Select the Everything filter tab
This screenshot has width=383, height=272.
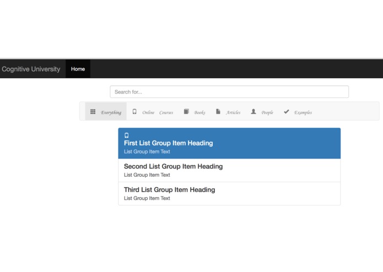click(x=106, y=111)
